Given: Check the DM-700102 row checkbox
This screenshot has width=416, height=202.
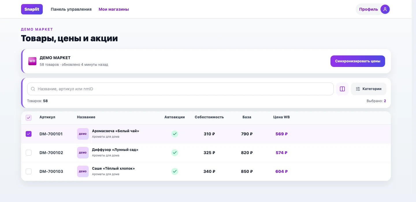Looking at the screenshot, I should click(x=29, y=153).
